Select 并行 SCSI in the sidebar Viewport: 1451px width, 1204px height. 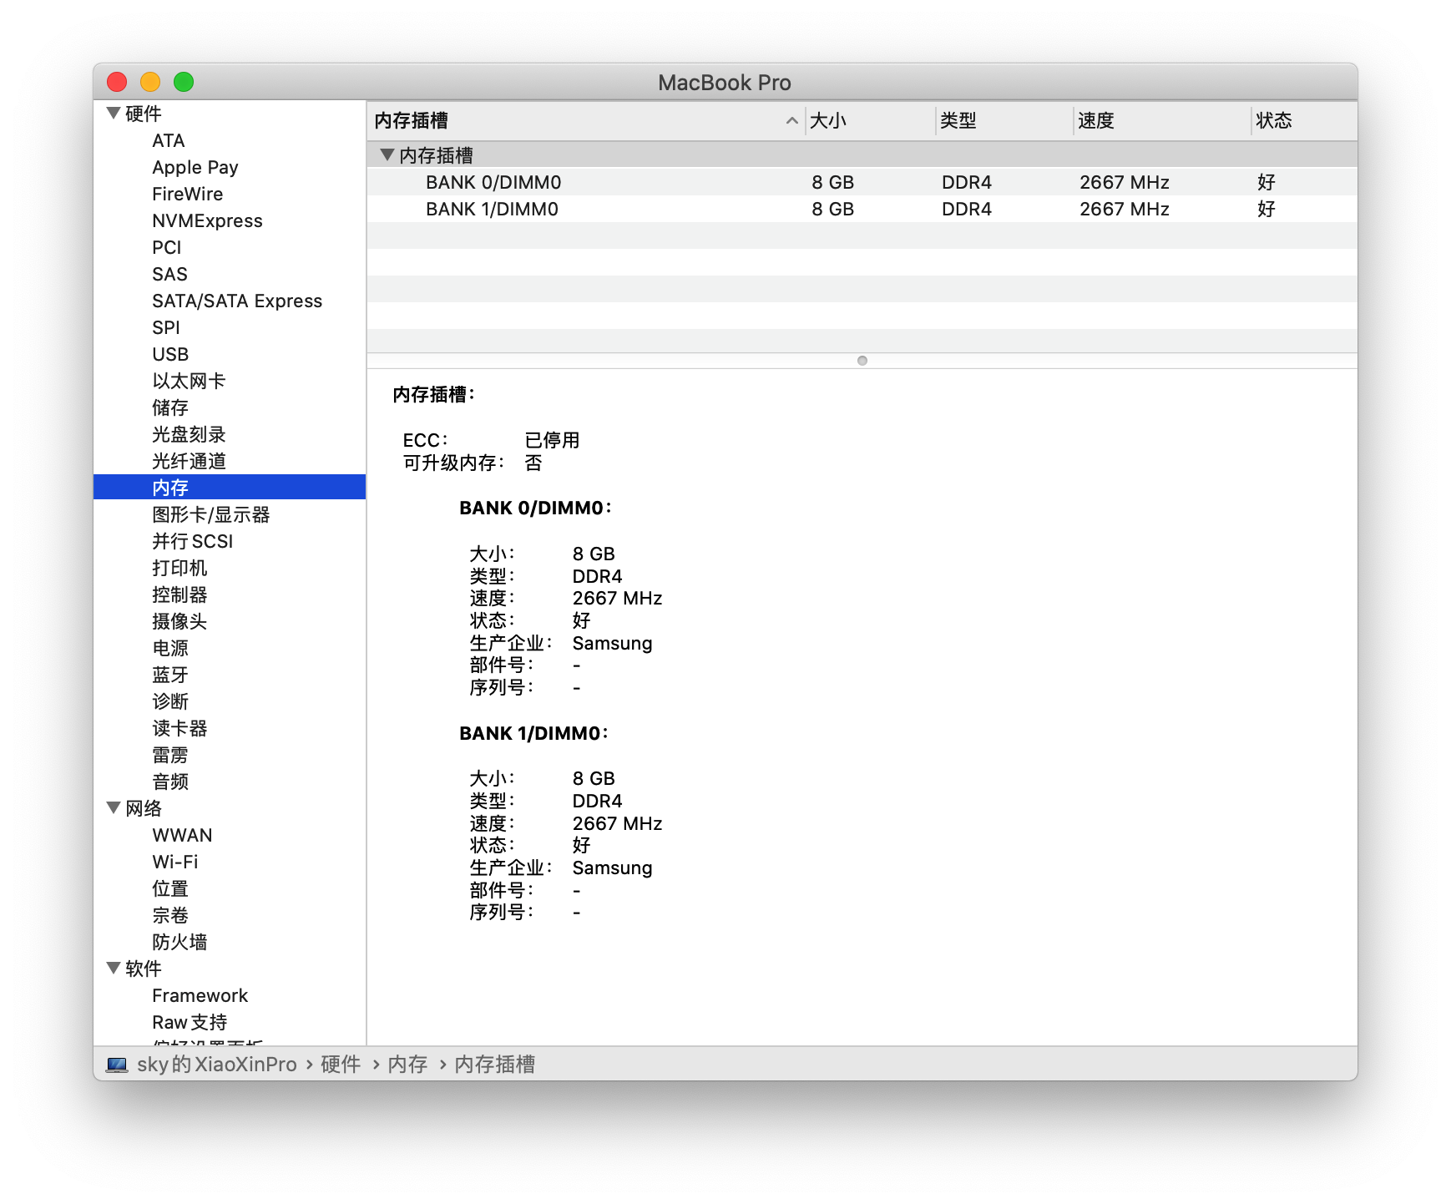[x=193, y=541]
